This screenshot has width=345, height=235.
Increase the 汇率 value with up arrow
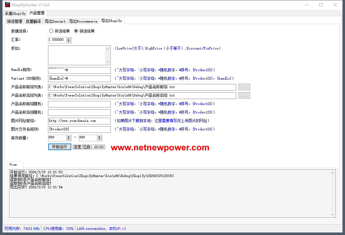pos(69,39)
